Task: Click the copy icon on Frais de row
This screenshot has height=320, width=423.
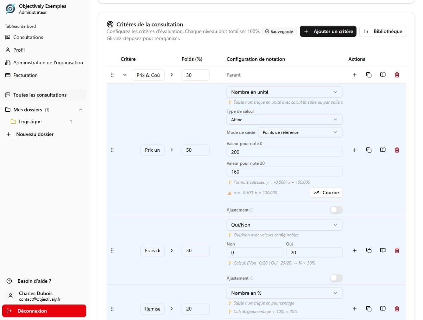Action: point(369,250)
